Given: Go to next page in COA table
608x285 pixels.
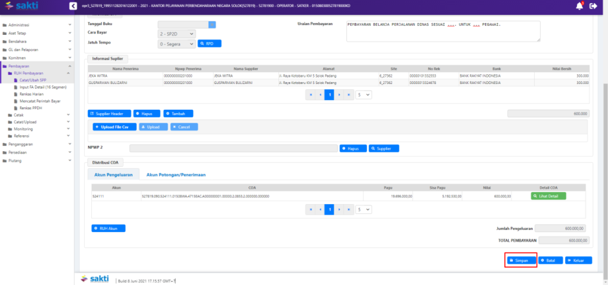Looking at the screenshot, I should point(340,209).
